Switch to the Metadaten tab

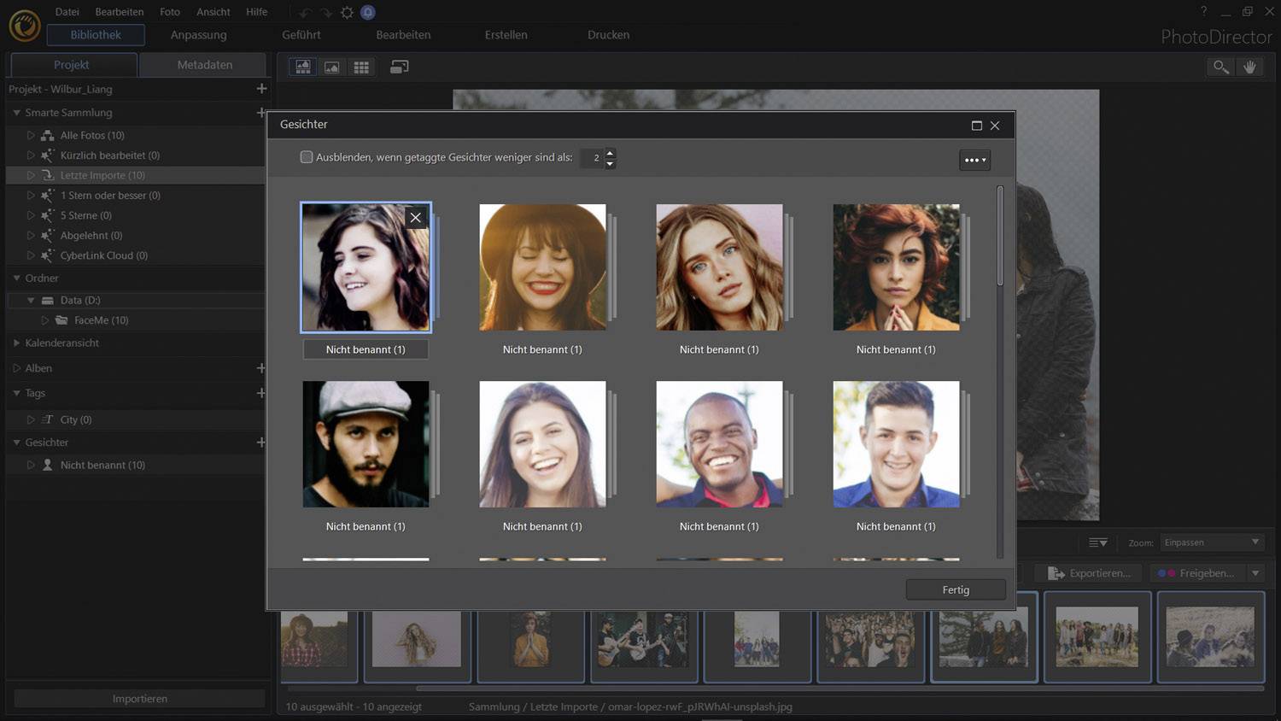point(203,64)
